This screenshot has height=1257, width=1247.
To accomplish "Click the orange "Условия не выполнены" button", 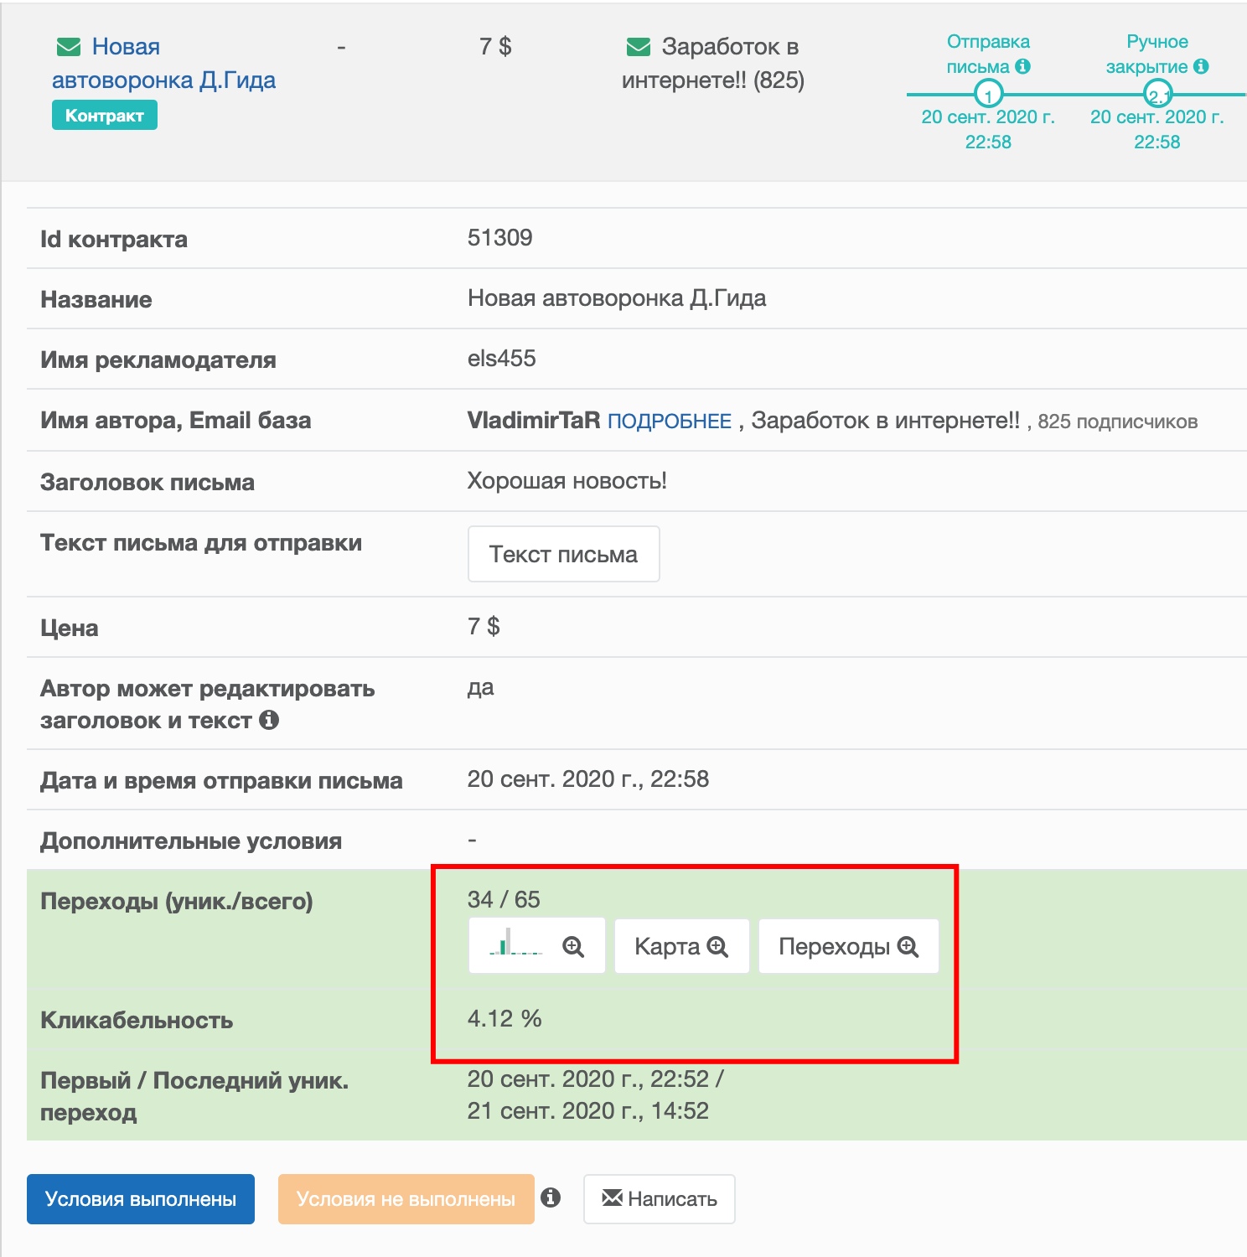I will click(x=406, y=1199).
